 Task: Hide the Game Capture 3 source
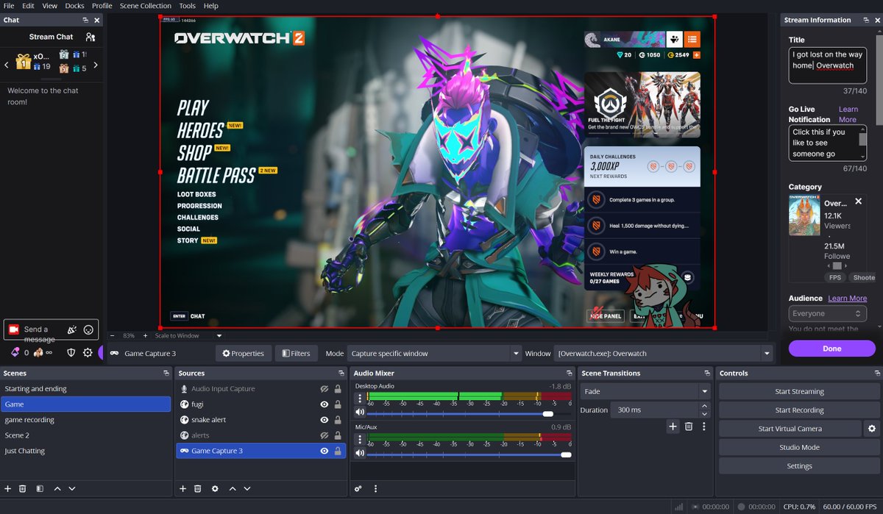click(324, 451)
